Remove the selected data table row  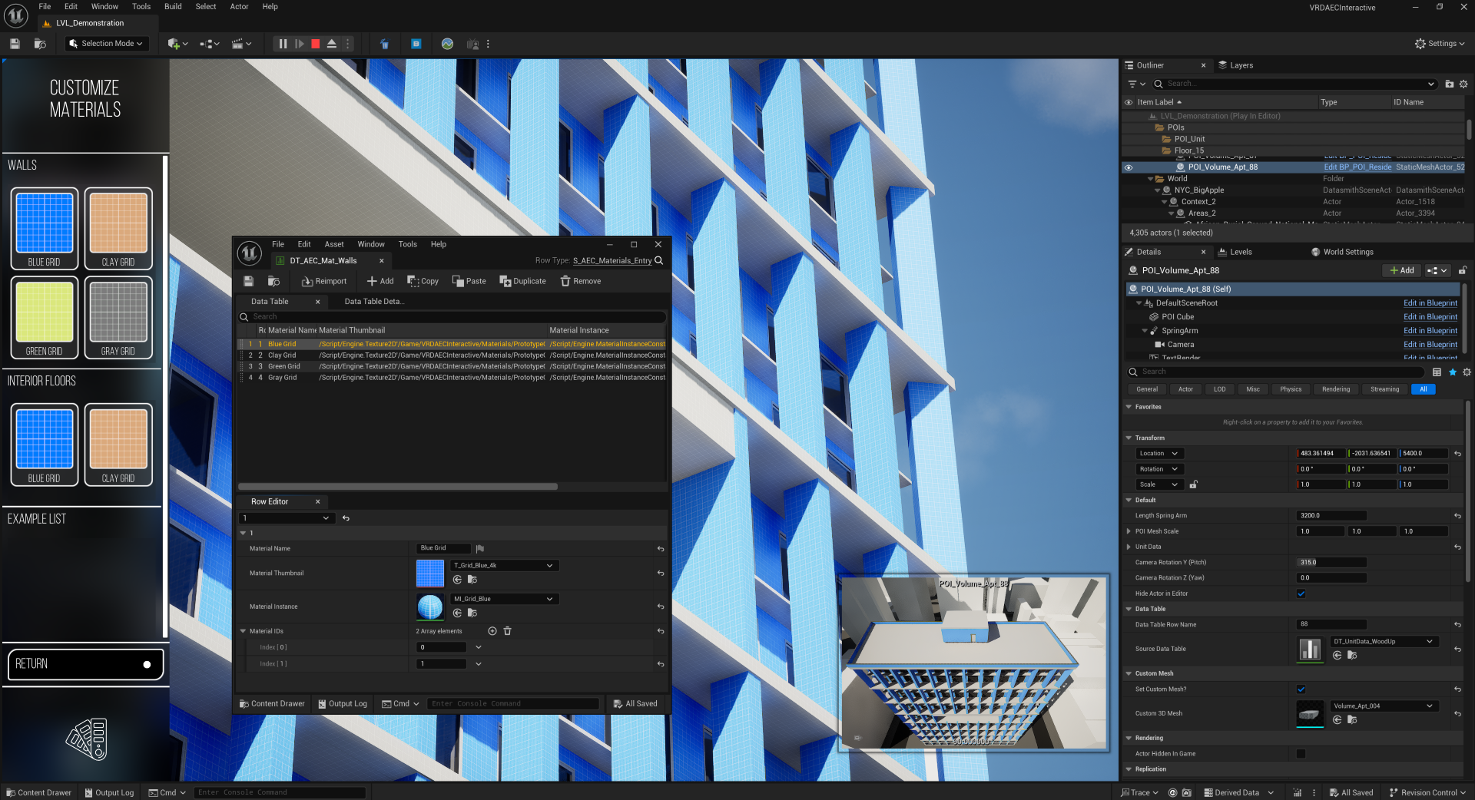point(580,281)
